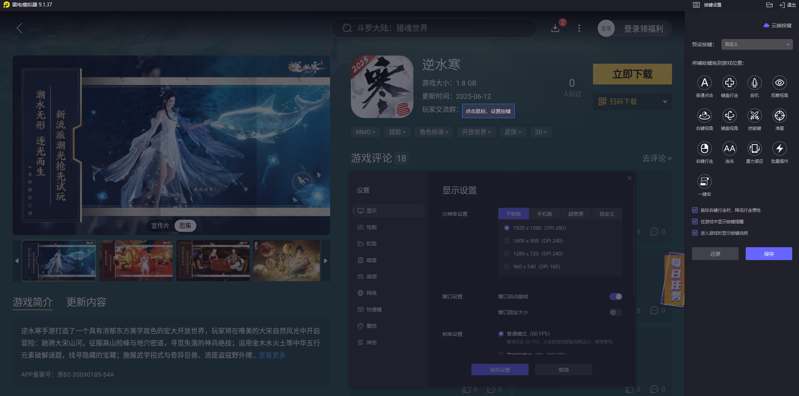Click the 斗罗大陆 search input field
The height and width of the screenshot is (396, 799).
coord(433,28)
